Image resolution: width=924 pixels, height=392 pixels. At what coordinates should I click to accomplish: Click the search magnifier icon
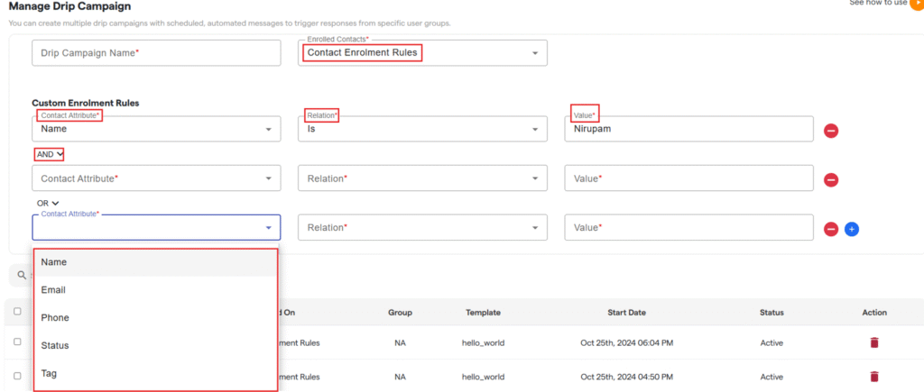click(x=22, y=275)
